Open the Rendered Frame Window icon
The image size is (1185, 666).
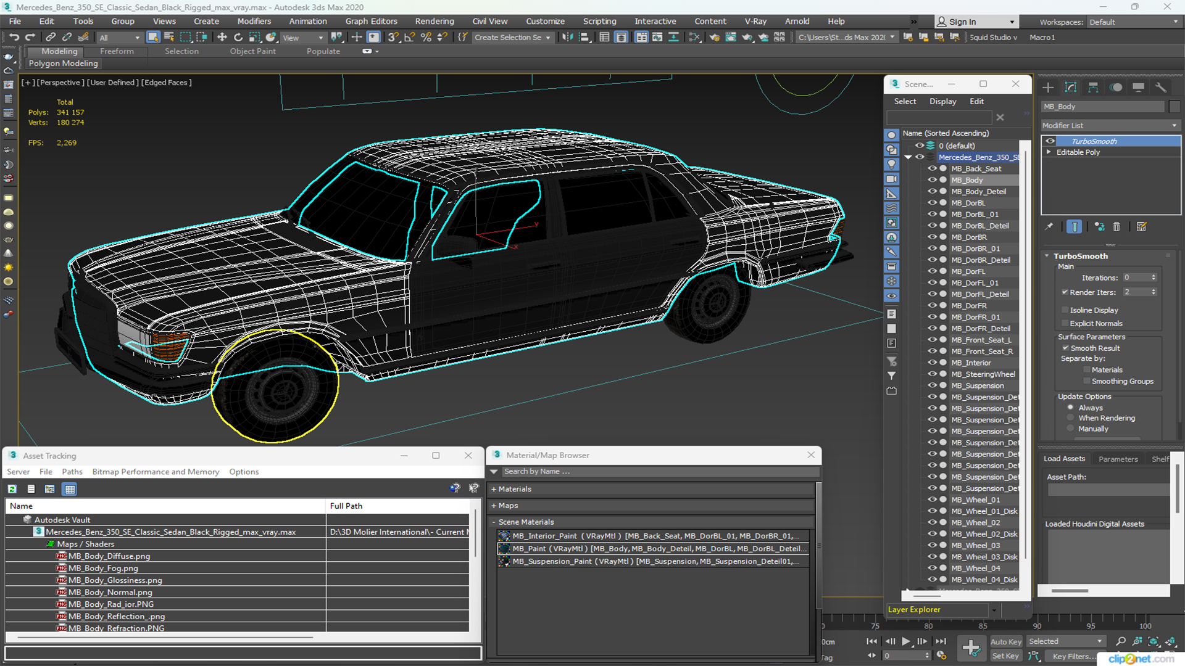731,38
